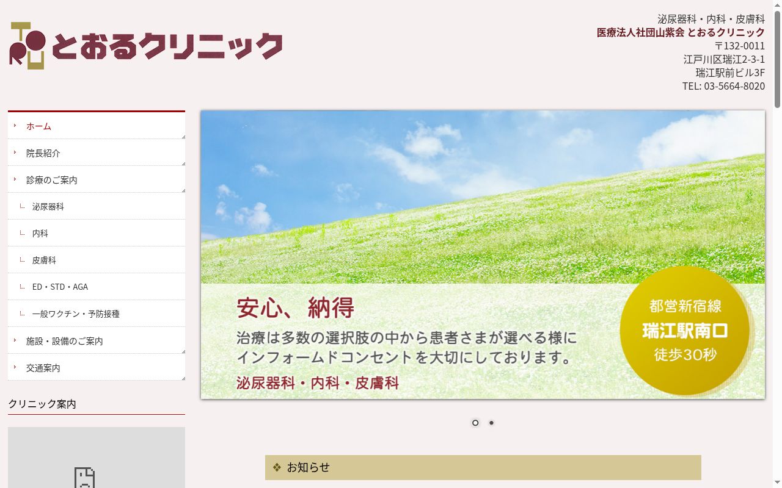Go to the 泌尿器科 submenu page
Image resolution: width=782 pixels, height=488 pixels.
pos(97,207)
